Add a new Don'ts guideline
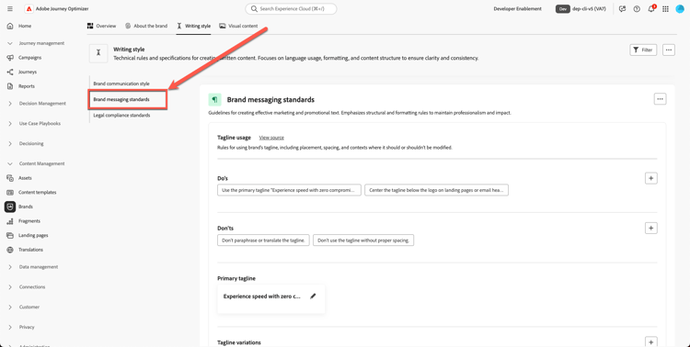690x347 pixels. coord(650,228)
